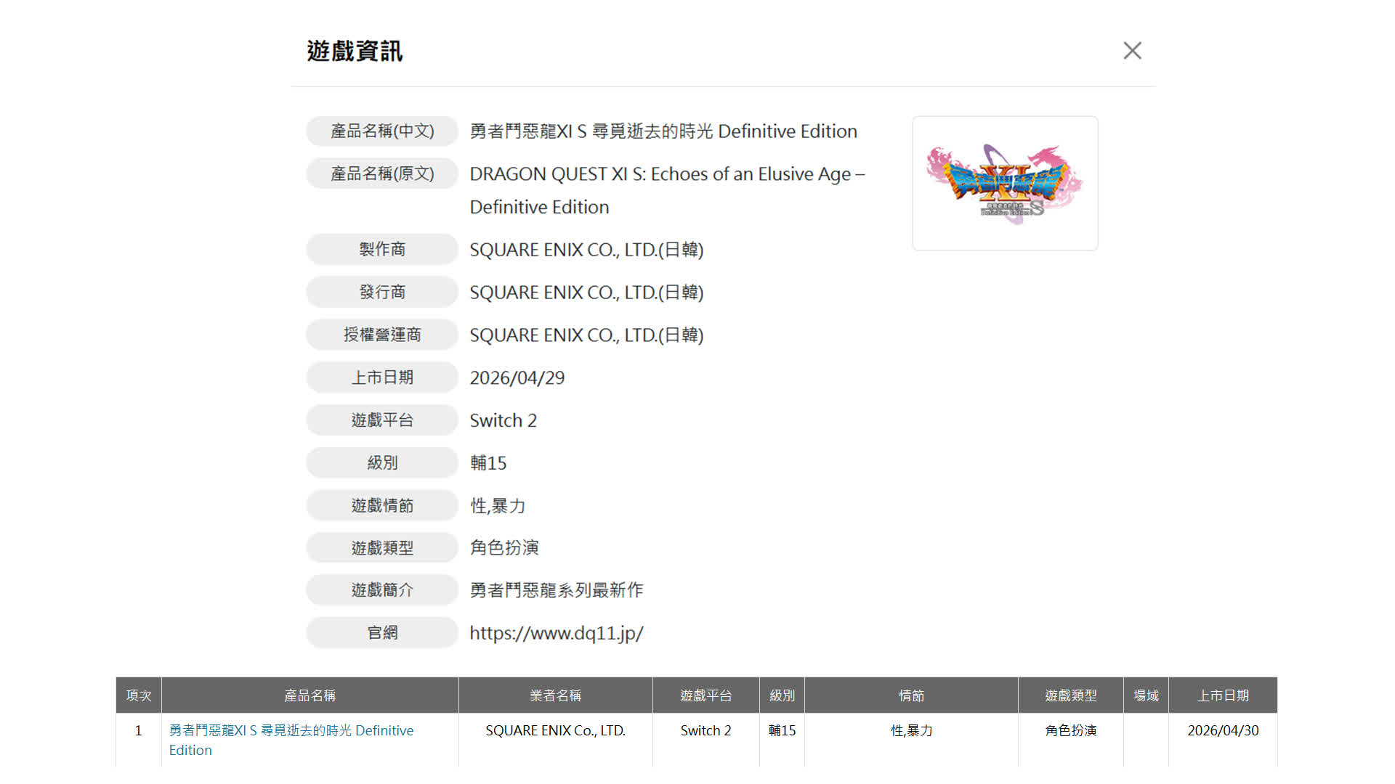Screen dimensions: 1395x784
Task: Click the 情節 column header
Action: coord(911,695)
